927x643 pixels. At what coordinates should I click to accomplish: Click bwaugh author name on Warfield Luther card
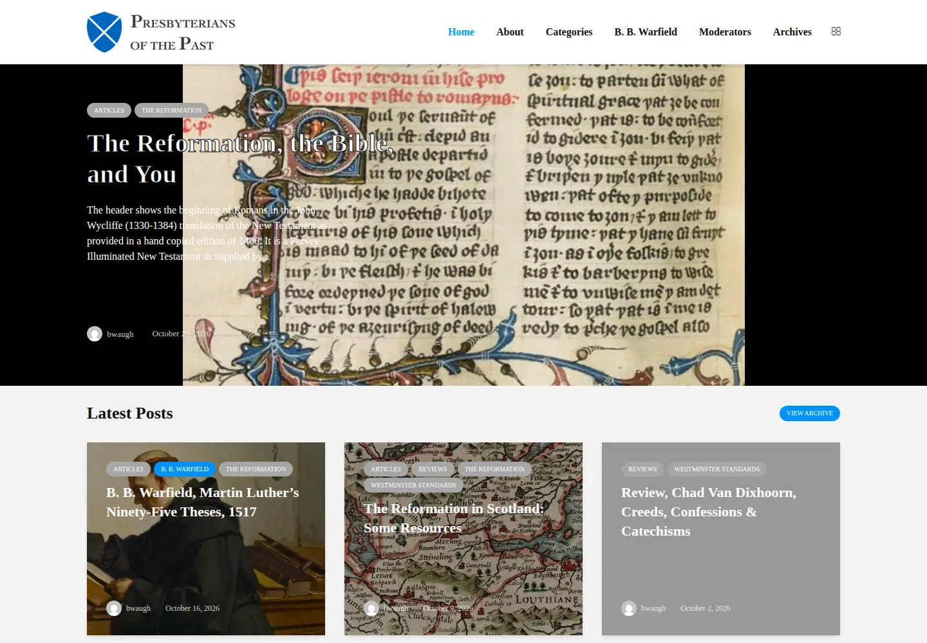[x=138, y=608]
